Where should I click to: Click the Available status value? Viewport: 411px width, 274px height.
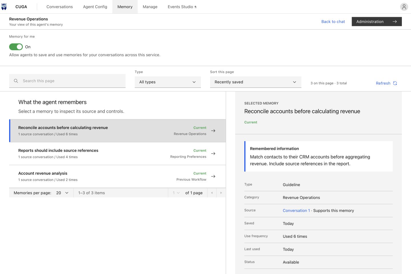coord(291,262)
